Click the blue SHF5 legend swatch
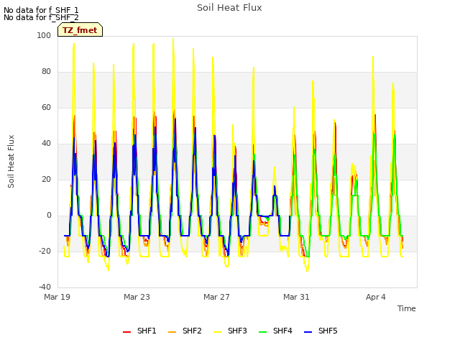This screenshot has width=460, height=345. [x=308, y=332]
